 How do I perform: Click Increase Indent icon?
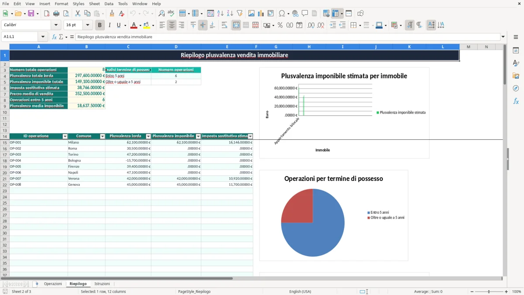pos(333,25)
